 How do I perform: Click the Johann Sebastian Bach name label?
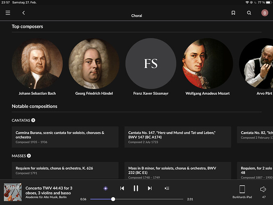click(x=37, y=93)
